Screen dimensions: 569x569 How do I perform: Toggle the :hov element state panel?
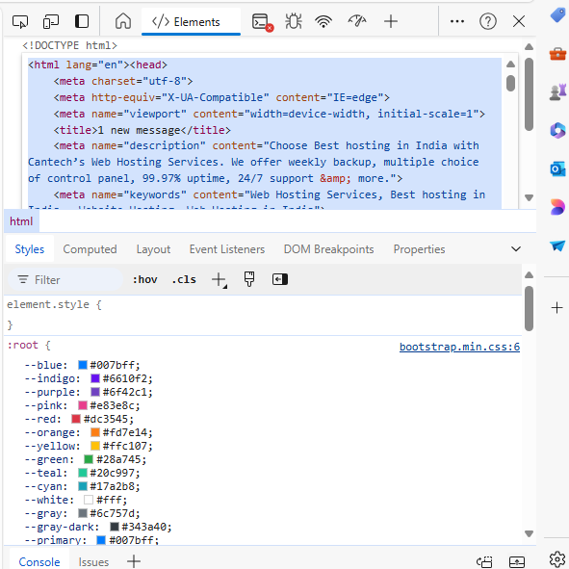click(x=144, y=280)
